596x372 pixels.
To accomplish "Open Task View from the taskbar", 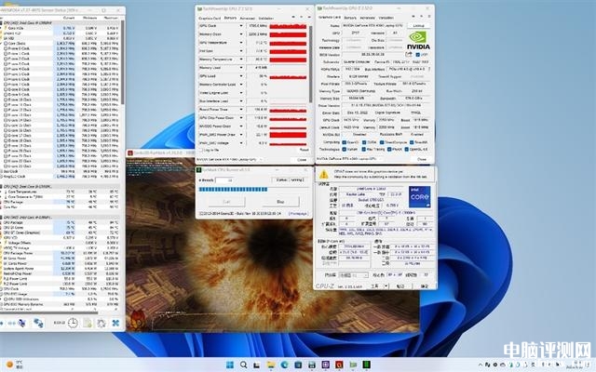I will [x=257, y=365].
